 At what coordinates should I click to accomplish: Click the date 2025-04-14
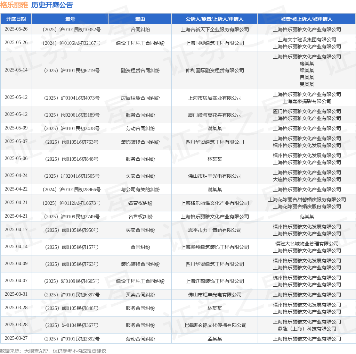(16, 246)
